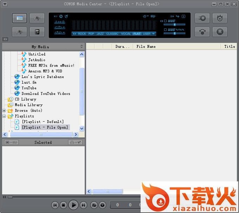Sort by the Title column header
239x213 pixels.
click(230, 46)
